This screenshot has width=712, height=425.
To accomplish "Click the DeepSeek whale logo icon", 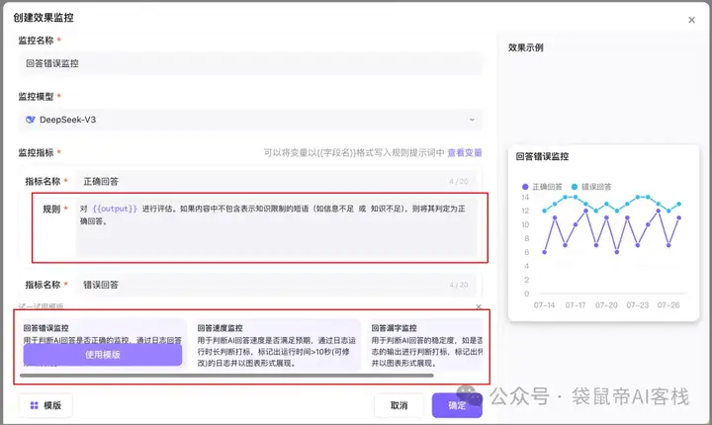I will click(31, 120).
